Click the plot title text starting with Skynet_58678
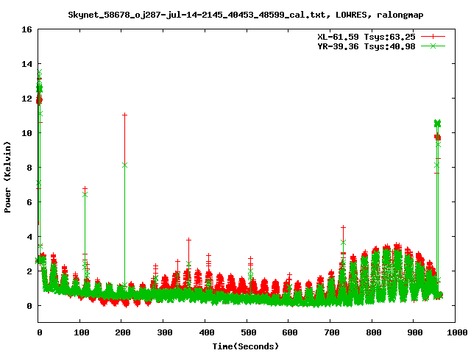Image resolution: width=471 pixels, height=353 pixels. pyautogui.click(x=245, y=15)
